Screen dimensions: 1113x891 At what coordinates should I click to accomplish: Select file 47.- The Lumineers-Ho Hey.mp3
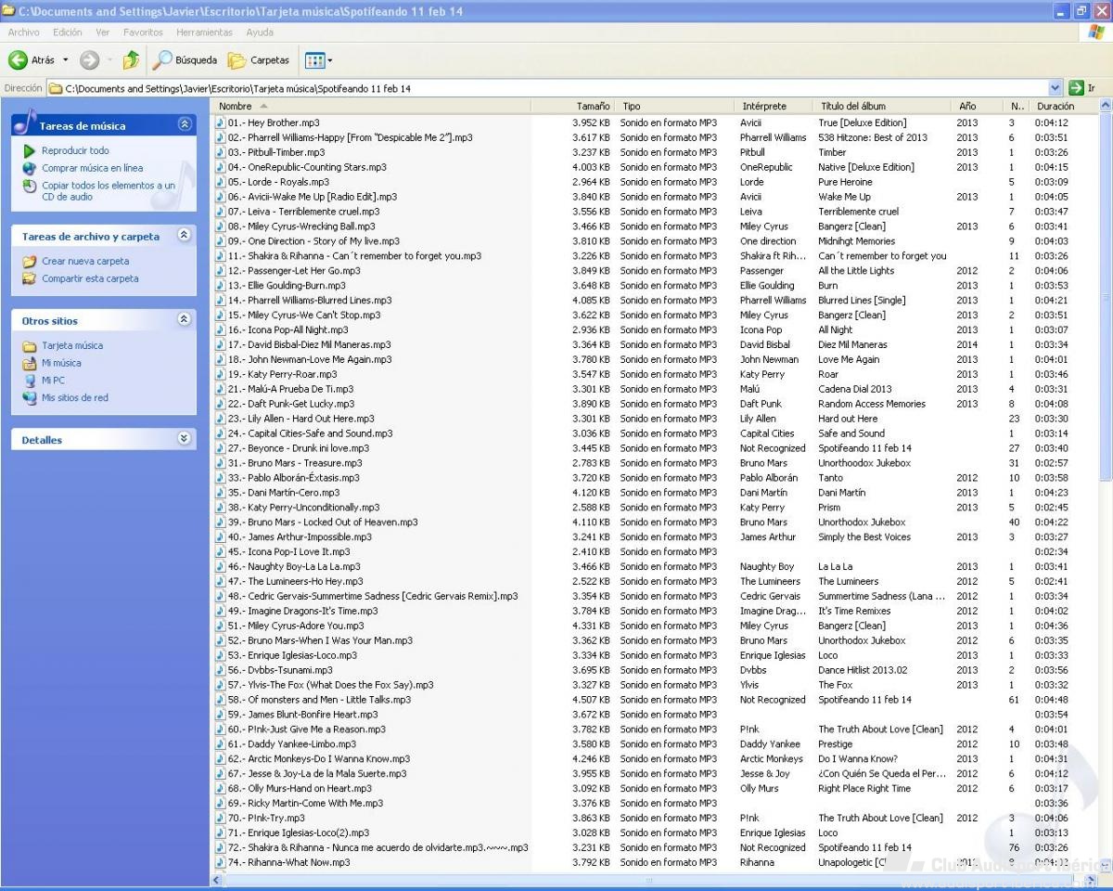coord(296,581)
